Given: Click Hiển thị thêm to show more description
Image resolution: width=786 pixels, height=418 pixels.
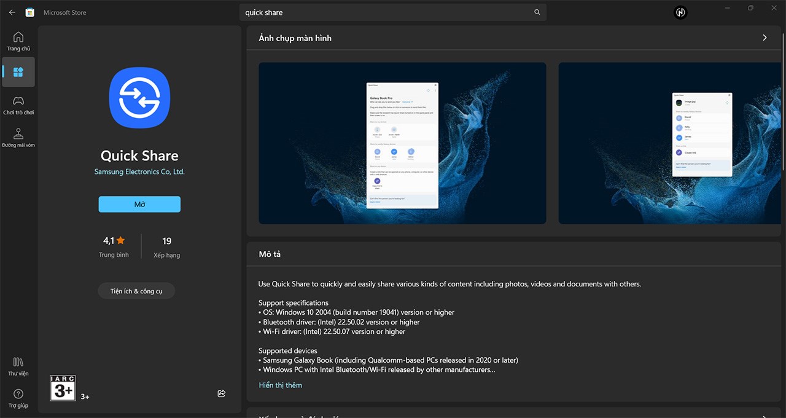Looking at the screenshot, I should [x=280, y=384].
